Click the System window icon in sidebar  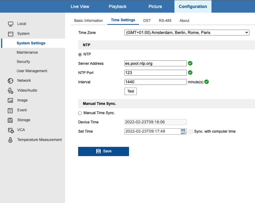[x=10, y=34]
